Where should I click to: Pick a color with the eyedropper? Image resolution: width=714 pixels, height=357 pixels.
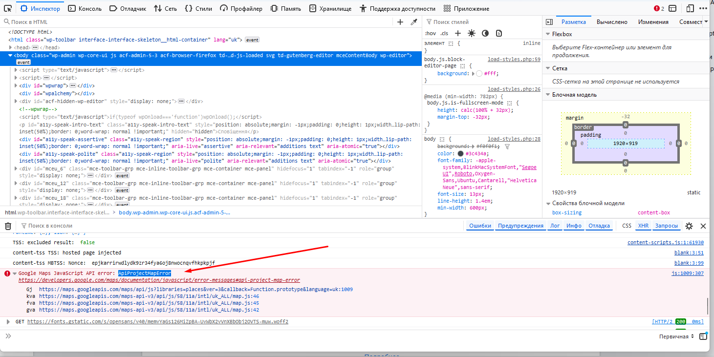[414, 22]
